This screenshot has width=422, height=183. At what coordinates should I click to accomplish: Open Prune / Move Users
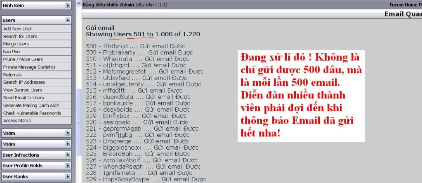pyautogui.click(x=23, y=59)
